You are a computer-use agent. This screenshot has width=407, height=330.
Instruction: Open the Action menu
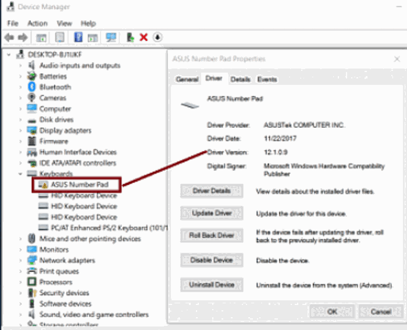[37, 23]
